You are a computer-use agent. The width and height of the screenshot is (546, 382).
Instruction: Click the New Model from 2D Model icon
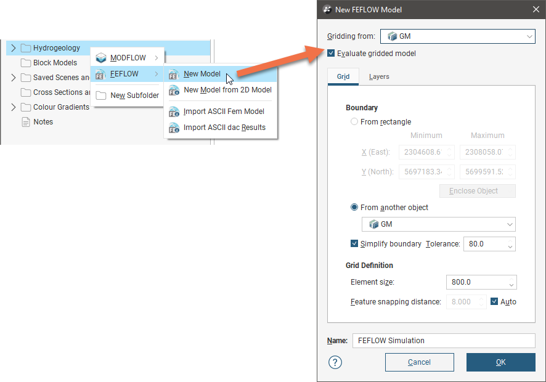click(174, 90)
